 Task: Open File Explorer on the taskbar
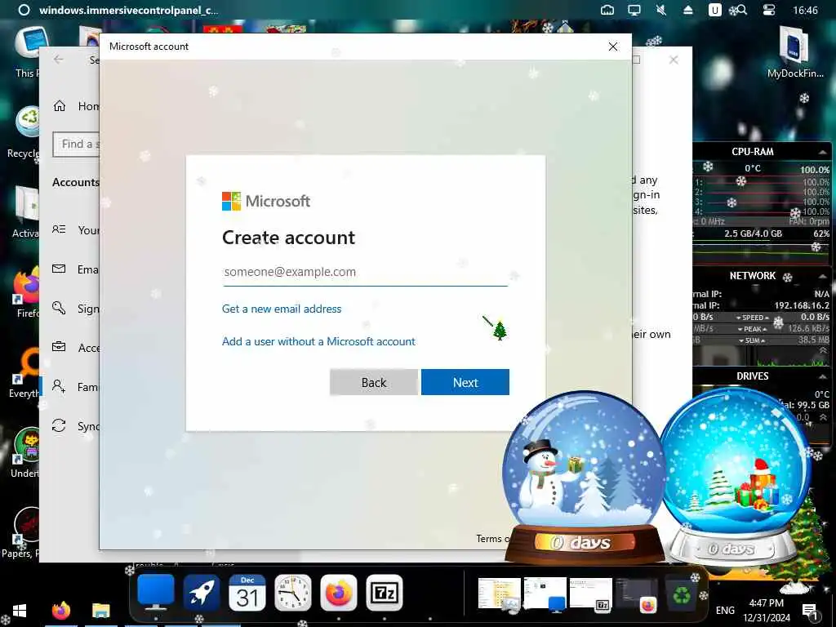[100, 611]
